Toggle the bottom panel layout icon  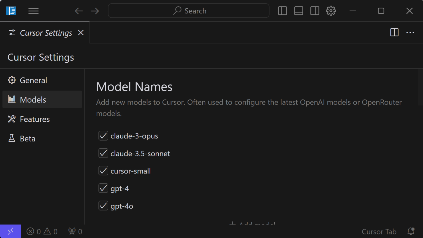pos(299,11)
